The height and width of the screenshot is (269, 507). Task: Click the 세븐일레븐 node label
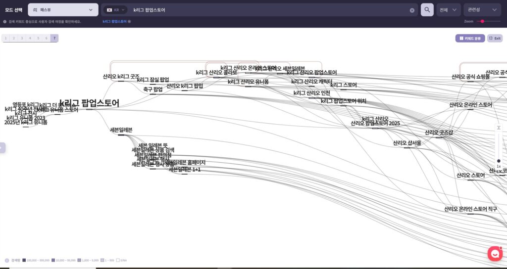point(121,130)
